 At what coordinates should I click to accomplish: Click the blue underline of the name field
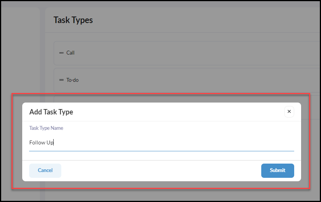point(162,151)
